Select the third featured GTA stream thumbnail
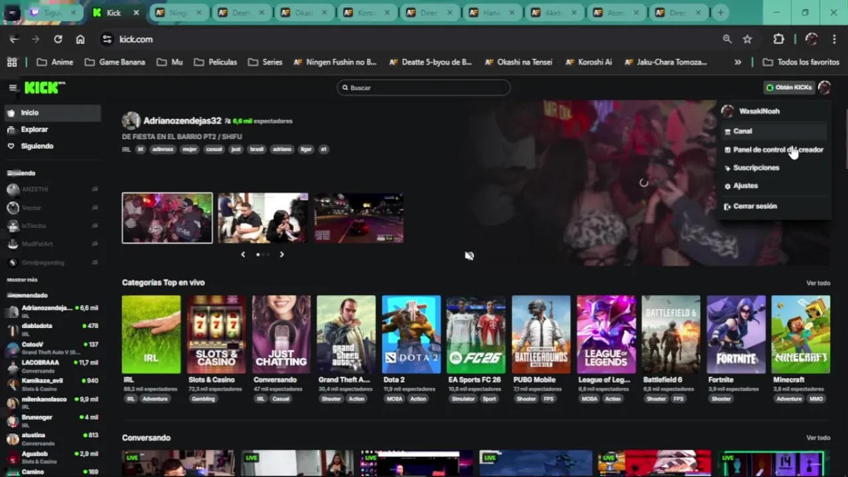The height and width of the screenshot is (477, 848). click(x=358, y=218)
